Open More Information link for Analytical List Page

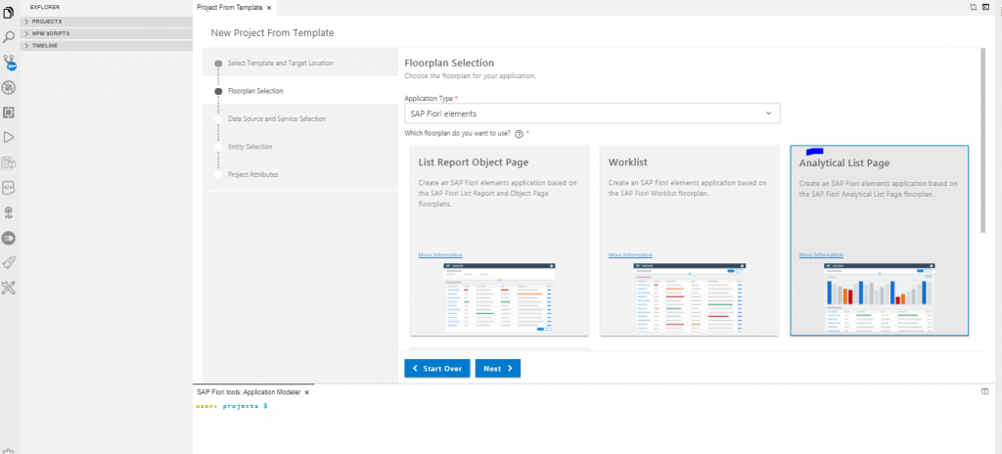tap(821, 255)
